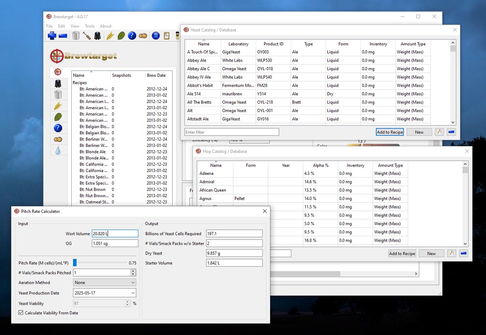Click the blue clock timers toolbar icon

click(x=156, y=36)
